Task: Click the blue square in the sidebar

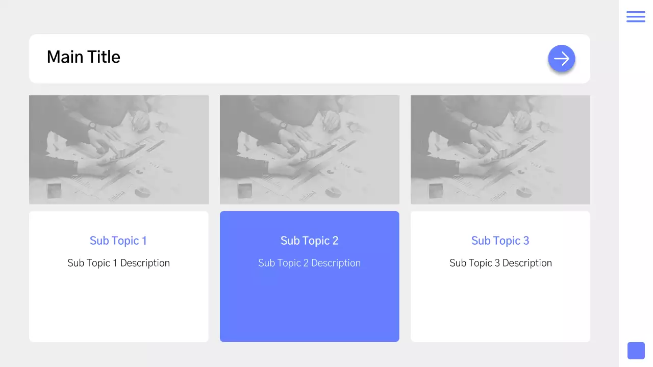Action: [x=636, y=351]
